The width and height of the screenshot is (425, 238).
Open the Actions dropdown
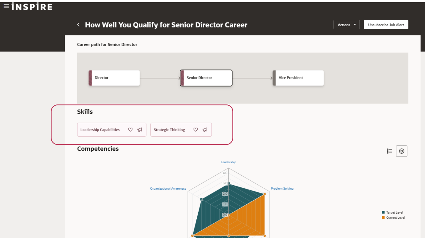coord(346,24)
